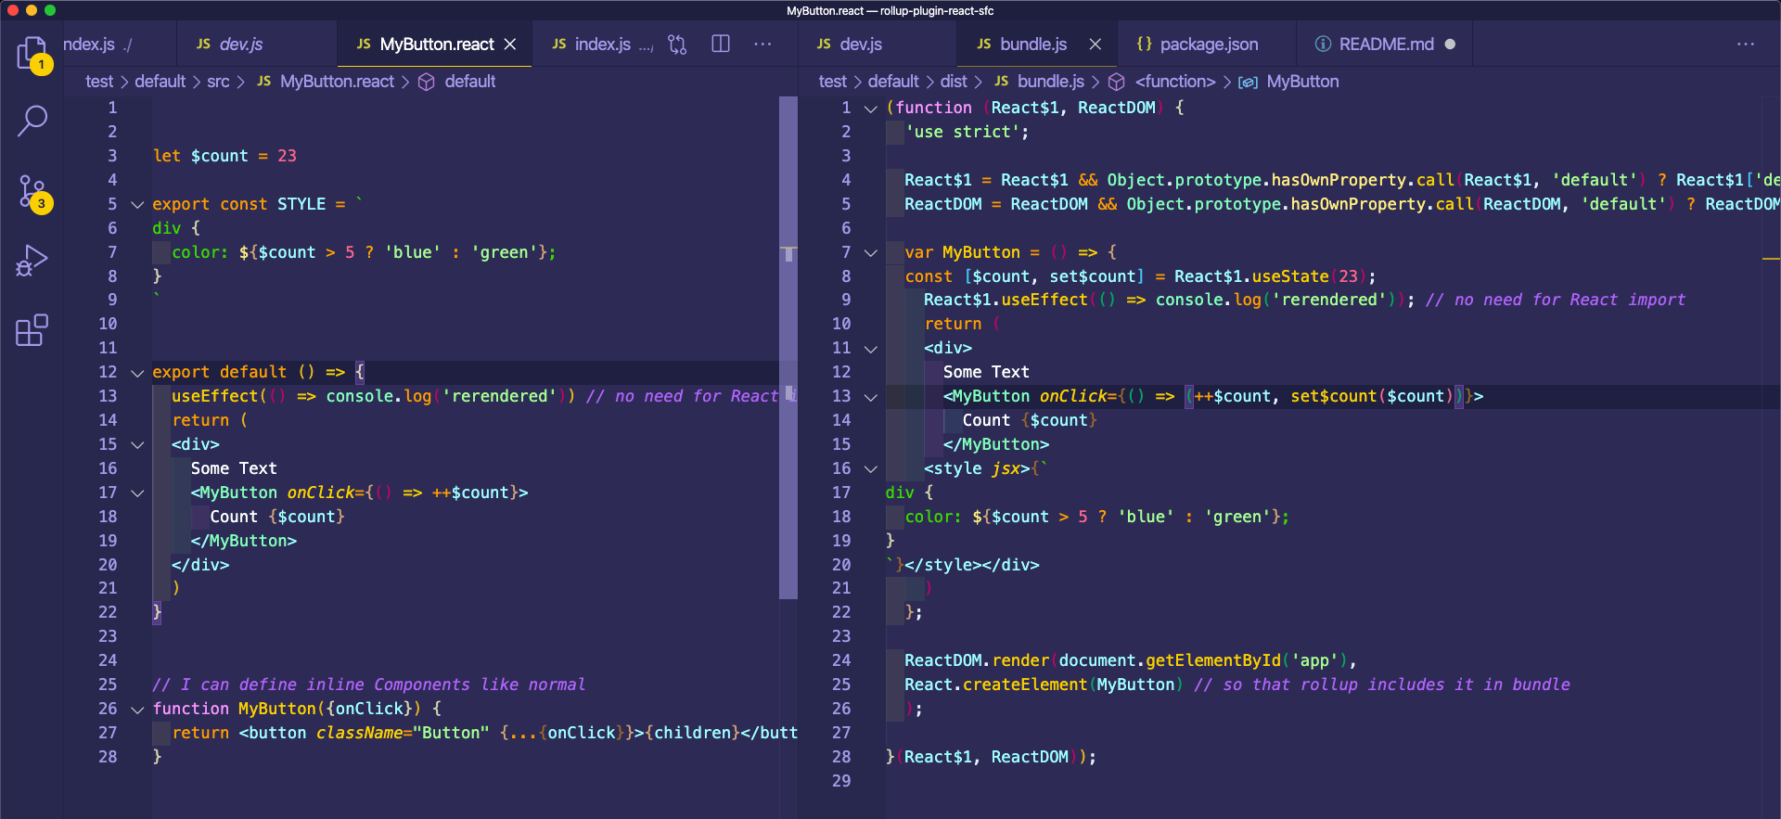Collapse function MyButton fold at line 26

pos(137,710)
